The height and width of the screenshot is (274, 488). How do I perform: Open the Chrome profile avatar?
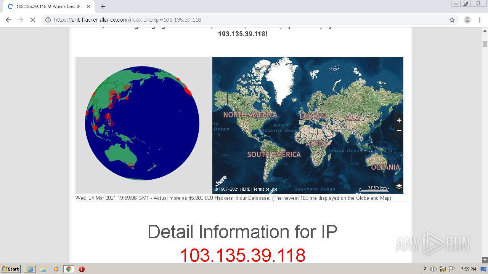467,20
